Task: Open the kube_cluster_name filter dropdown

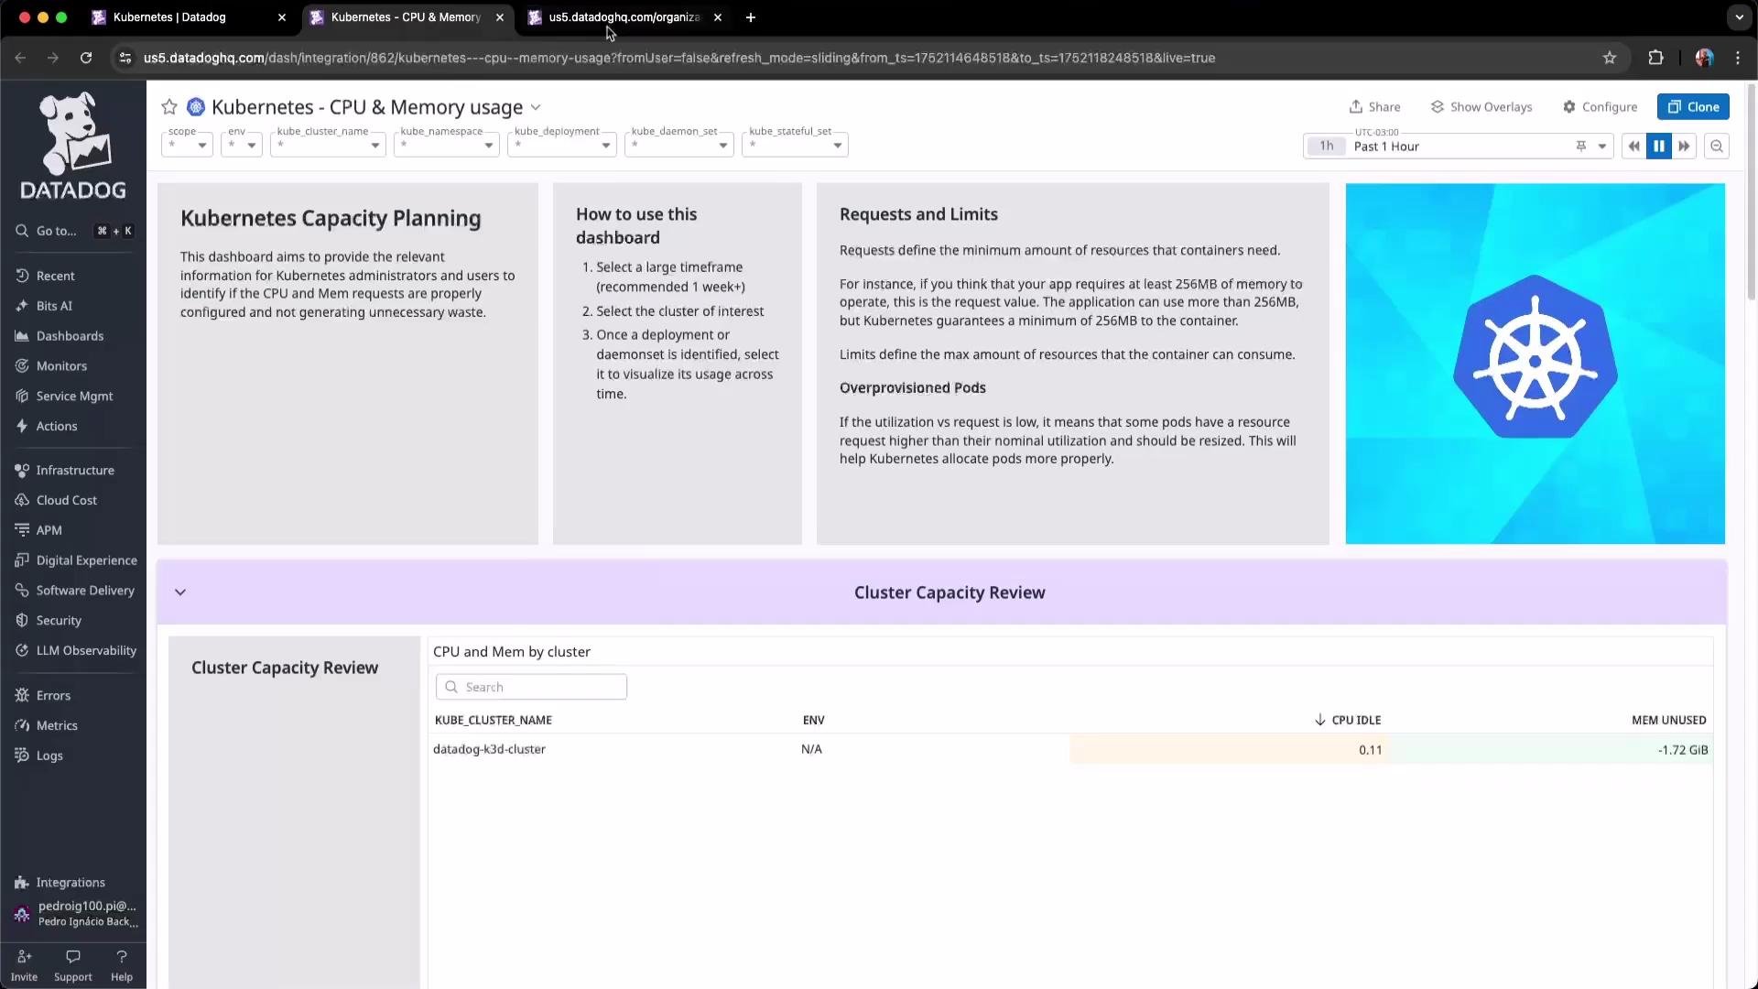Action: pyautogui.click(x=328, y=145)
